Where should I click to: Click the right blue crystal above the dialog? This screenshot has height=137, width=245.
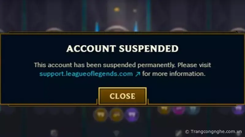[136, 26]
